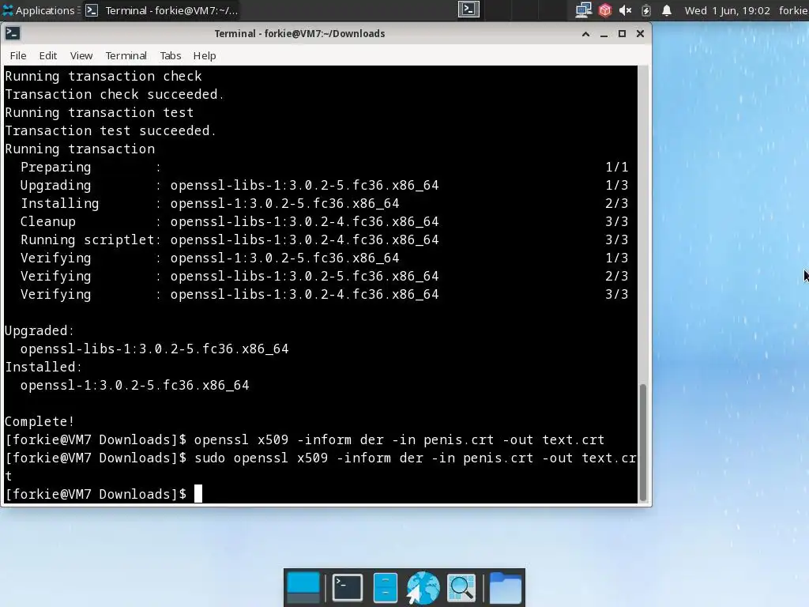
Task: Open the Terminal menu
Action: coord(126,56)
